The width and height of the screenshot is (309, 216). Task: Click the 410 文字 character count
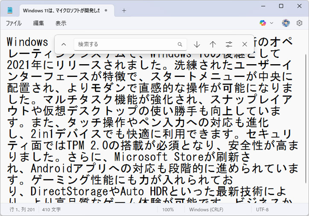click(x=51, y=210)
